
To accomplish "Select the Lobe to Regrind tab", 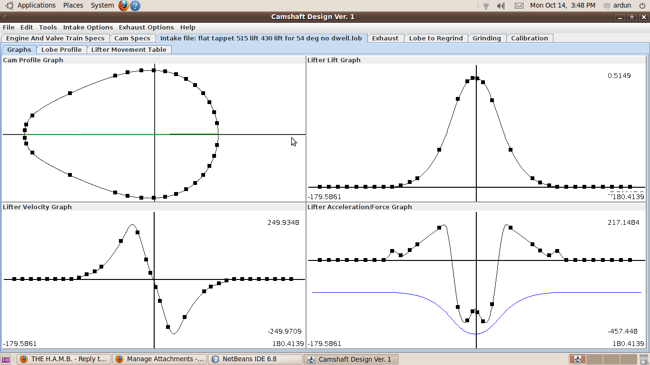I will point(436,38).
